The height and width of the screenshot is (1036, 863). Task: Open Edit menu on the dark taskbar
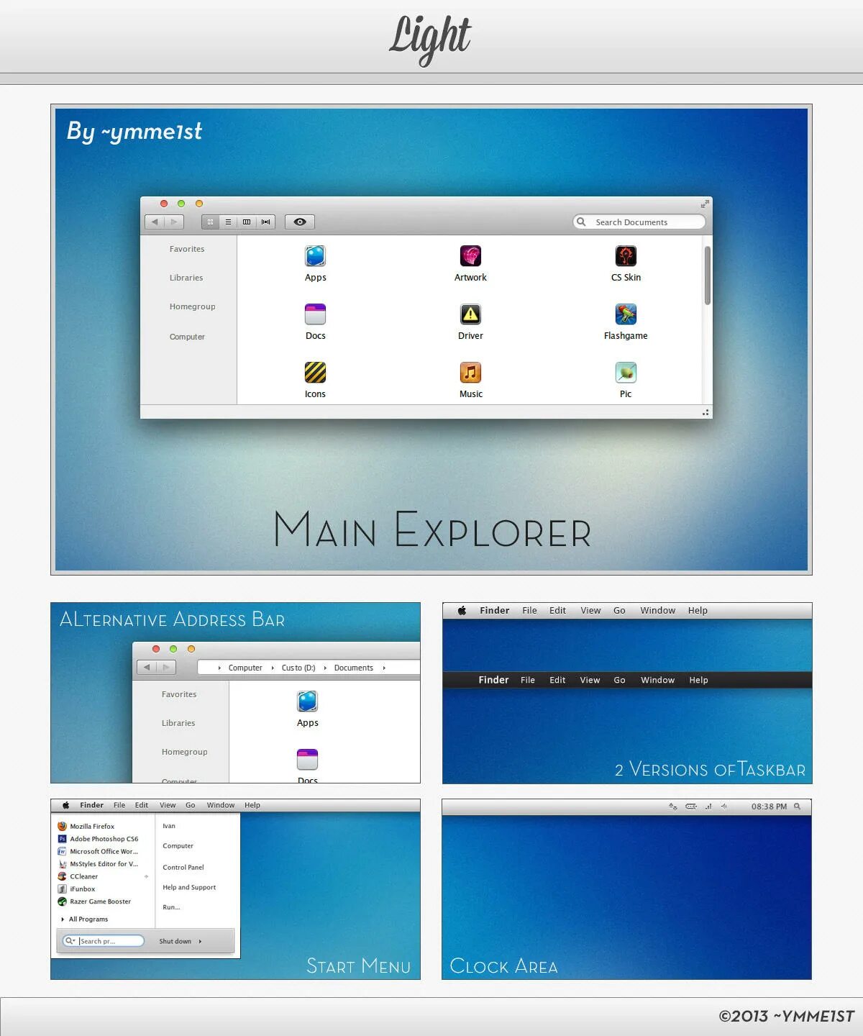click(x=557, y=680)
